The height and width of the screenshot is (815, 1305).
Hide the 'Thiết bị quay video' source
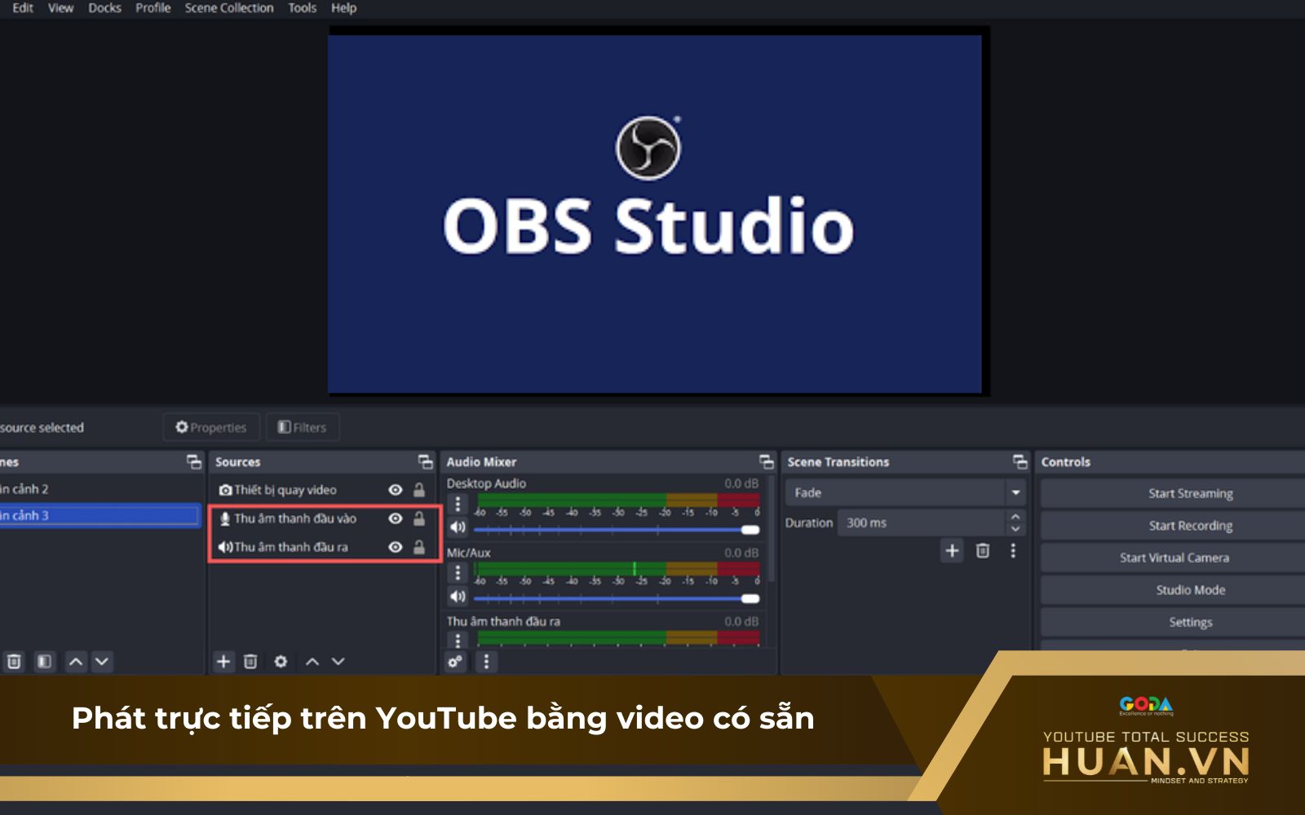(396, 490)
